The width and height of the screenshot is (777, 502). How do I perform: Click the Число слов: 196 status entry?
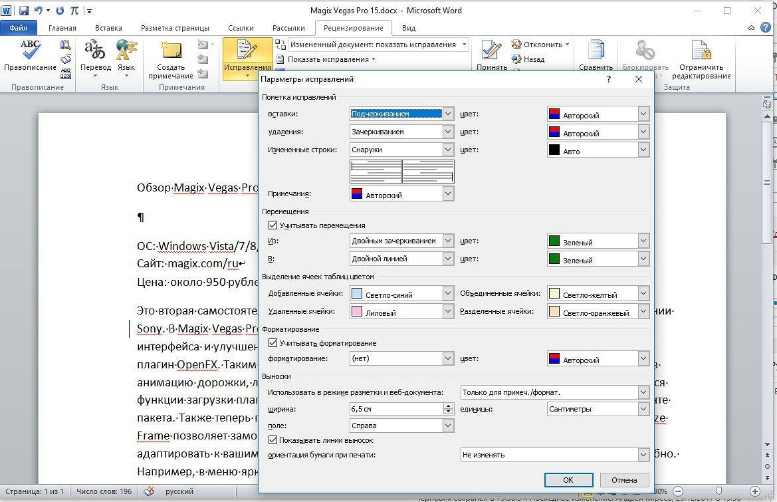(104, 491)
